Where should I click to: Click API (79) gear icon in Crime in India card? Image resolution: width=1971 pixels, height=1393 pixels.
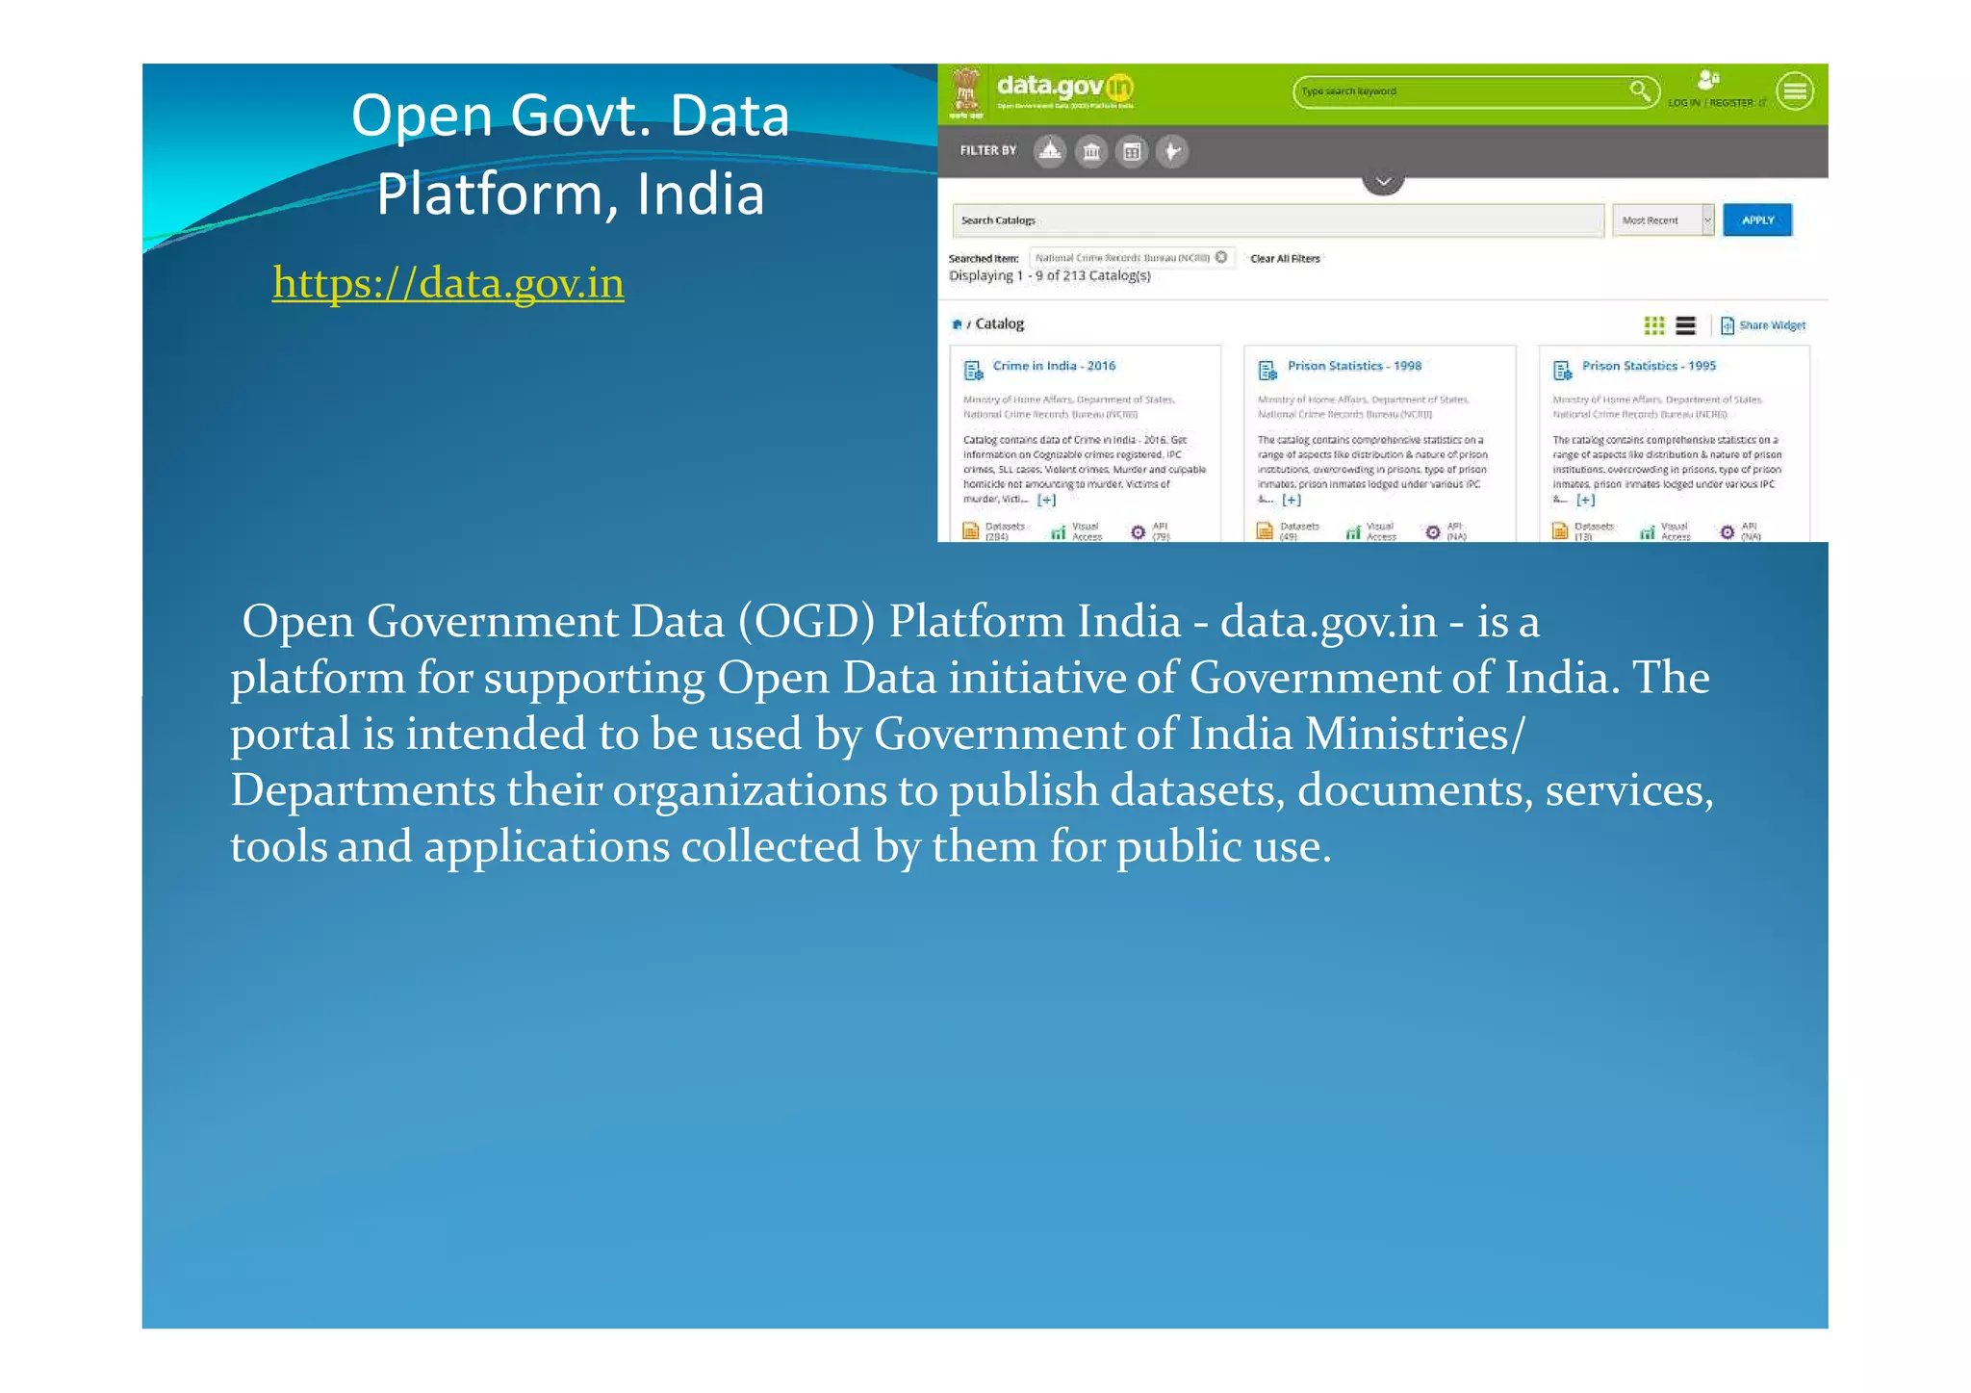pyautogui.click(x=1138, y=531)
